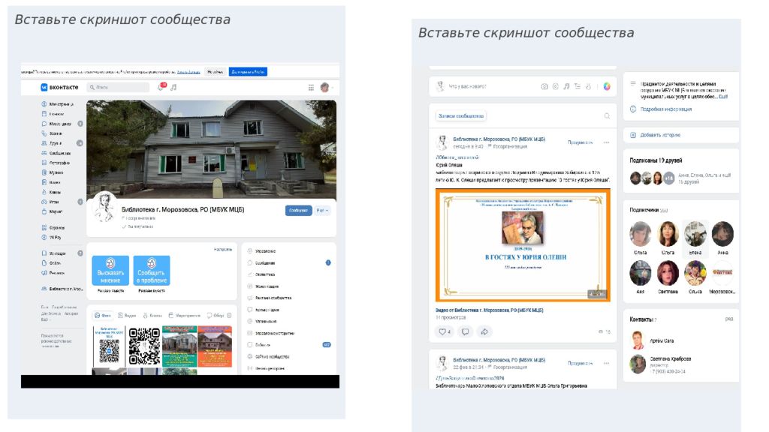Select the Видео tab in media section
Screen dimensions: 769x432
pyautogui.click(x=127, y=316)
